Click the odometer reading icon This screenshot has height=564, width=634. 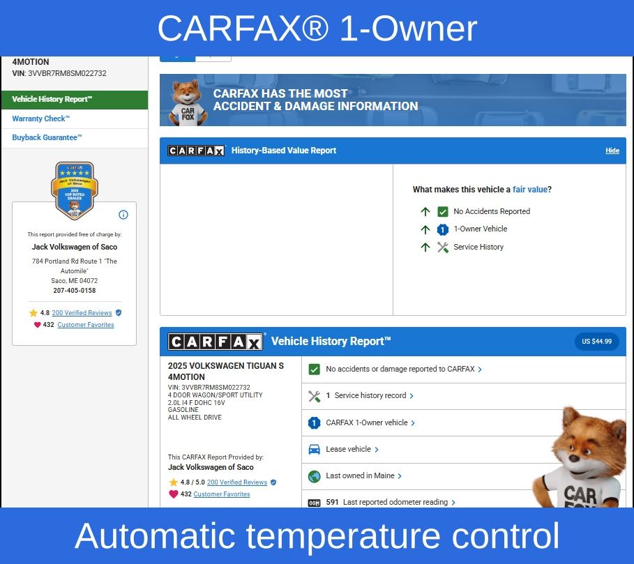point(314,503)
